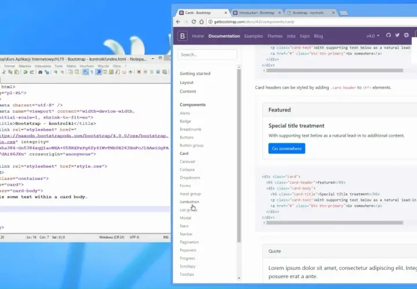Click the Bootstrap B logo in navbar

click(182, 36)
